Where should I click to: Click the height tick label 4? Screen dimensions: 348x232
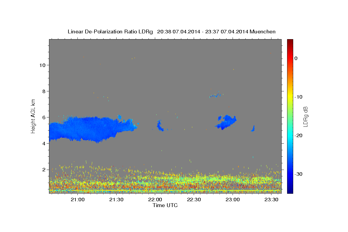pyautogui.click(x=44, y=143)
